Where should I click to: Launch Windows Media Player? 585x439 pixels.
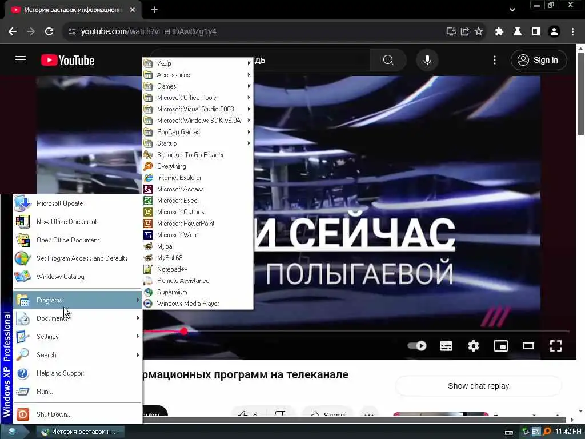click(x=198, y=304)
